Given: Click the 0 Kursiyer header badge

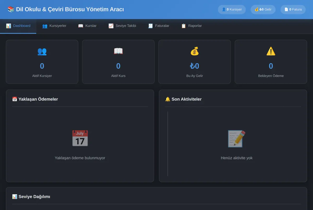Looking at the screenshot, I should 232,9.
